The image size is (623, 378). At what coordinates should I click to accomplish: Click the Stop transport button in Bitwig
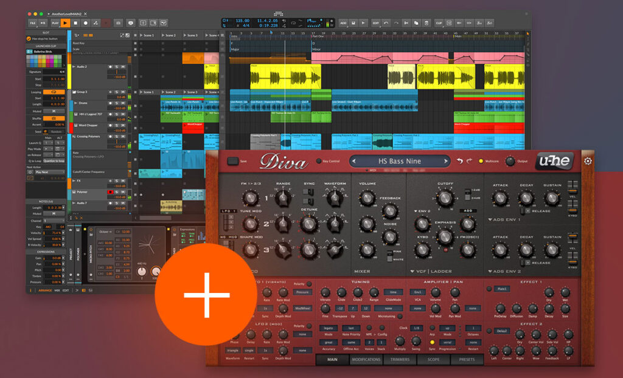click(x=75, y=23)
